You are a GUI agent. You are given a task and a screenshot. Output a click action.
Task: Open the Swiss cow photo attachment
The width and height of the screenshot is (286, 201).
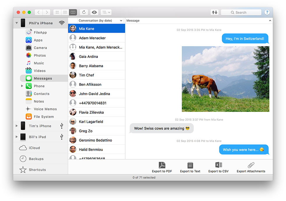pos(225,79)
